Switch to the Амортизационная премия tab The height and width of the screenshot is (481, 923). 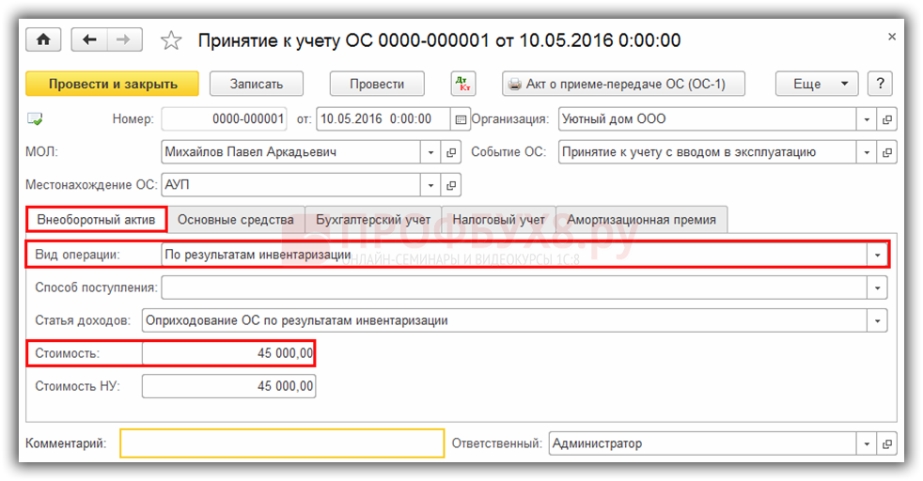[x=642, y=219]
